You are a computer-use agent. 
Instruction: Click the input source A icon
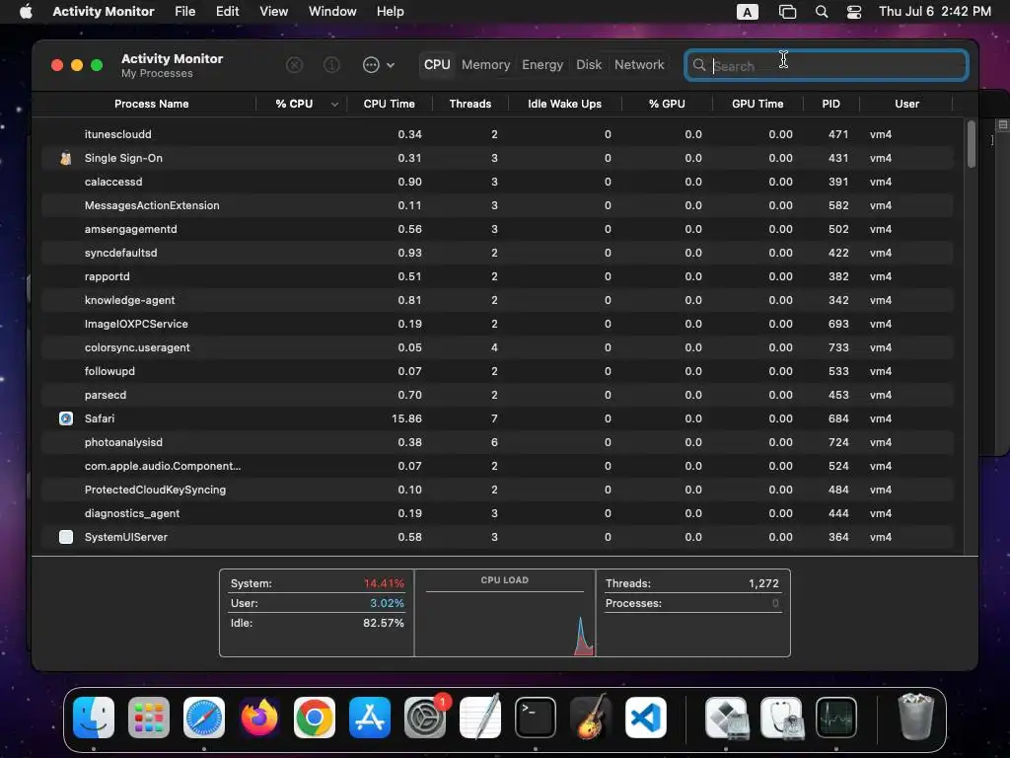748,12
